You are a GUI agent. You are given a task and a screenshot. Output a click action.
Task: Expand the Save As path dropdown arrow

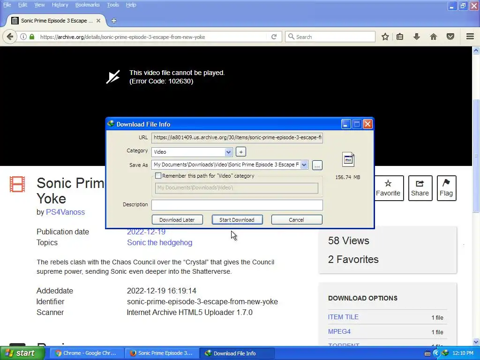pyautogui.click(x=304, y=165)
